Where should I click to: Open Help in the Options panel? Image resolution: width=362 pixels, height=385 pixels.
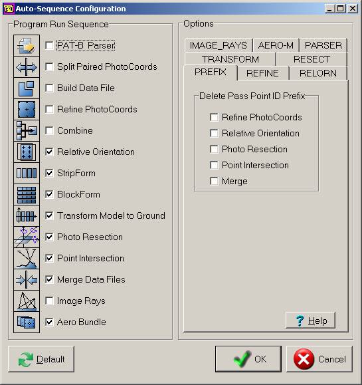point(310,321)
